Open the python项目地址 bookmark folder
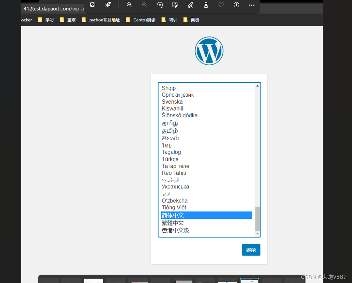Screen dimensions: 352x283 pyautogui.click(x=101, y=20)
